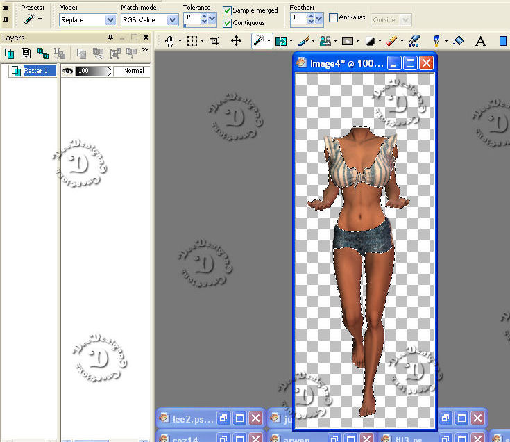Open the Normal blend mode dropdown

click(133, 71)
